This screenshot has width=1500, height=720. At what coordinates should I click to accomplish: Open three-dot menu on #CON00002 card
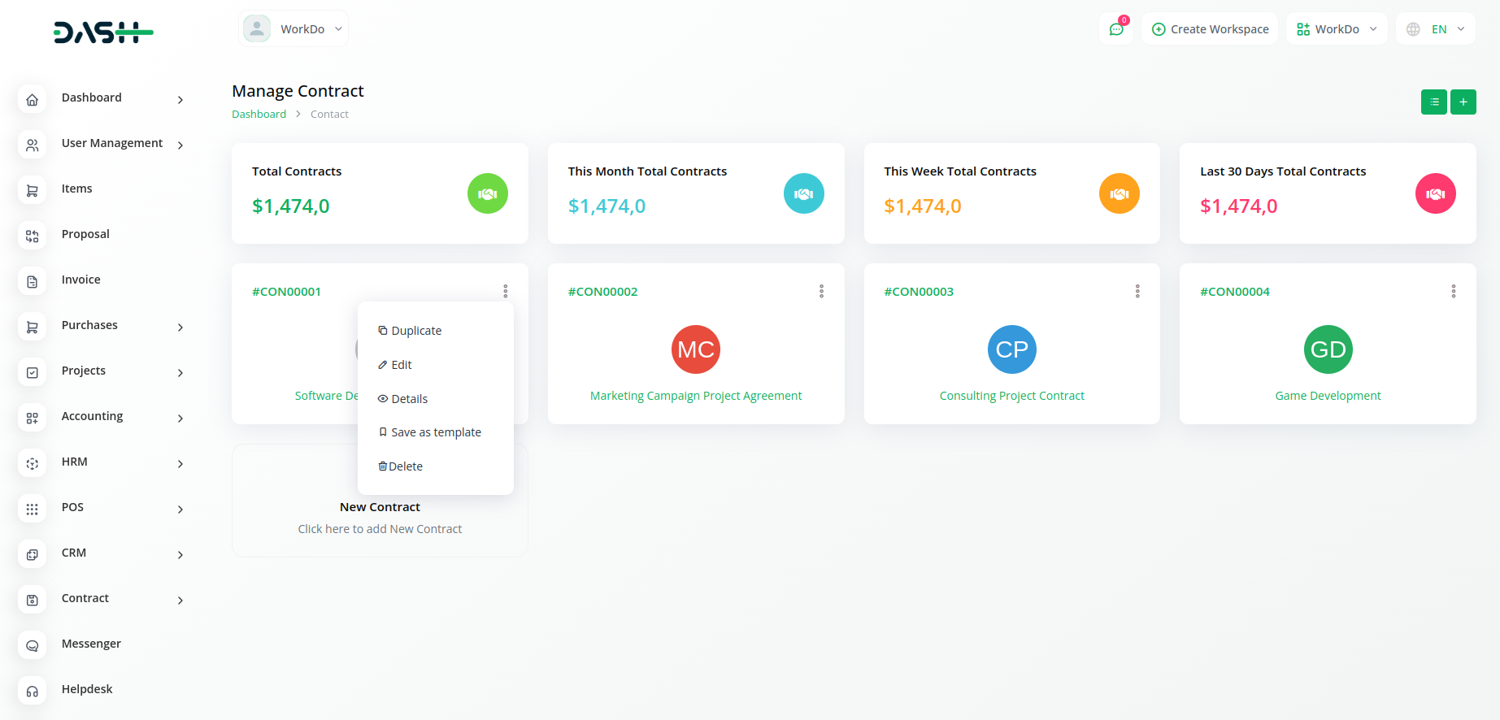pos(821,292)
